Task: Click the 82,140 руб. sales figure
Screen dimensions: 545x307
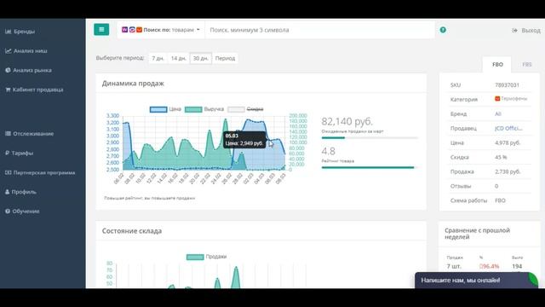Action: pyautogui.click(x=347, y=121)
